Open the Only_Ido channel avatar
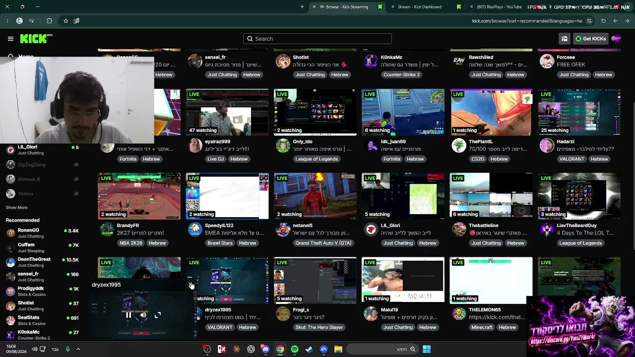Viewport: 635px width, 357px height. (x=283, y=146)
